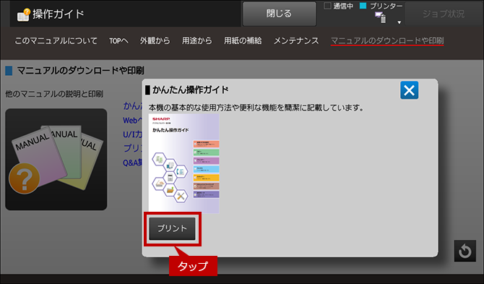Image resolution: width=484 pixels, height=284 pixels.
Task: Click the blue プリンター indicator square
Action: (x=363, y=6)
